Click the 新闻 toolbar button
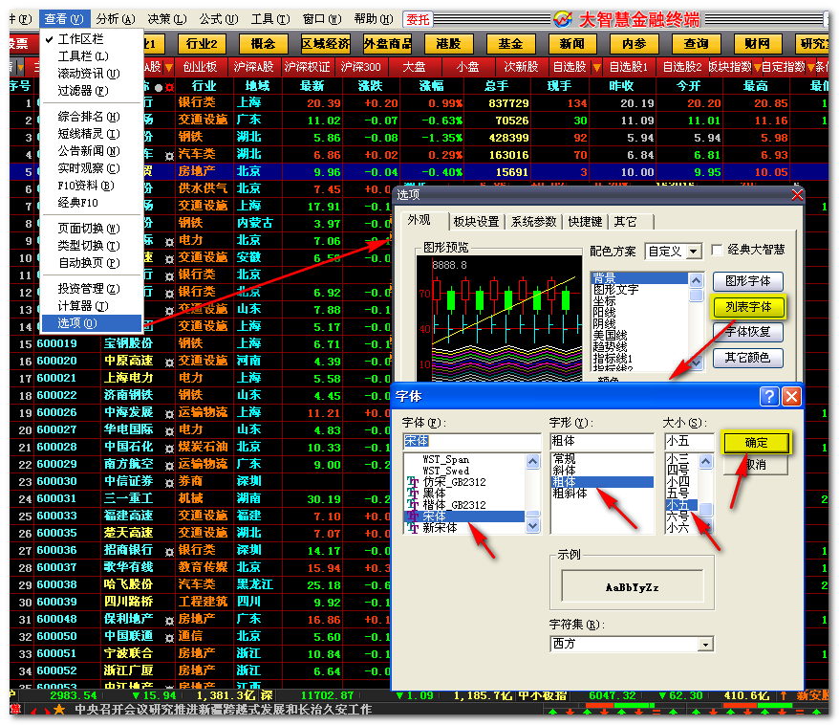Image resolution: width=839 pixels, height=725 pixels. pos(572,44)
